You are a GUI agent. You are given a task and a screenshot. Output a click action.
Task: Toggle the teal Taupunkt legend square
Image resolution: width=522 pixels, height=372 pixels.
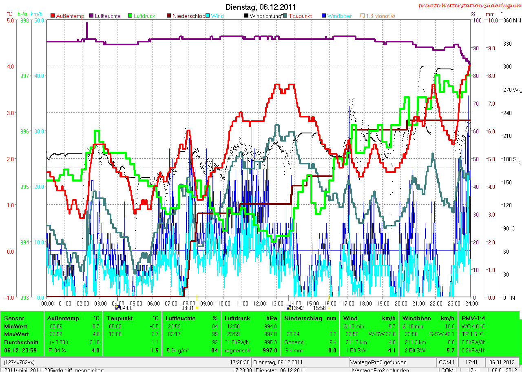point(285,16)
